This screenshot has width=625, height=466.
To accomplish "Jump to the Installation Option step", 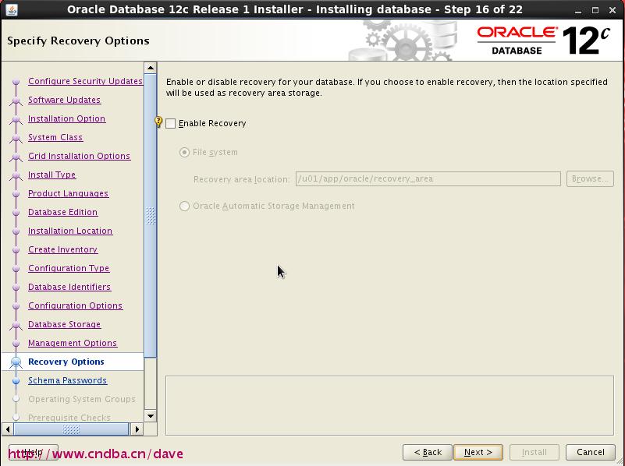I will [x=66, y=118].
